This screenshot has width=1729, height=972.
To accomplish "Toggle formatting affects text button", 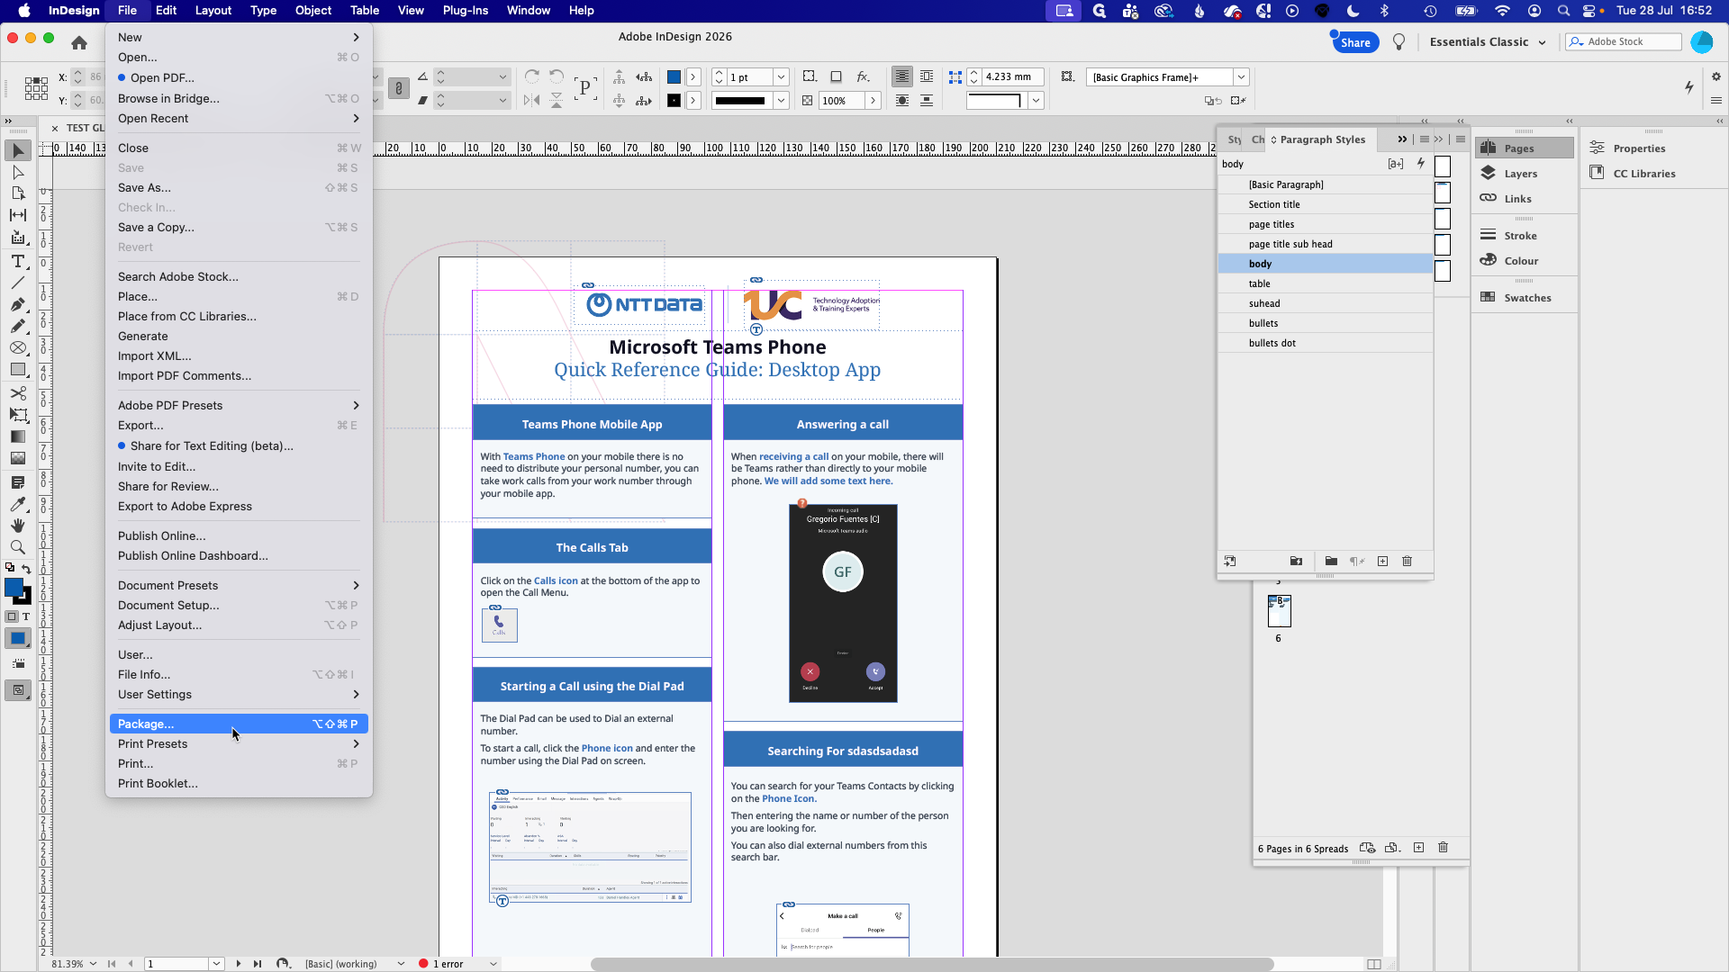I will [25, 616].
